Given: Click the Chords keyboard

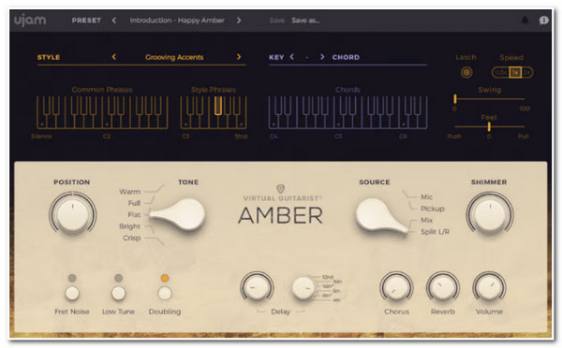Looking at the screenshot, I should [x=348, y=112].
